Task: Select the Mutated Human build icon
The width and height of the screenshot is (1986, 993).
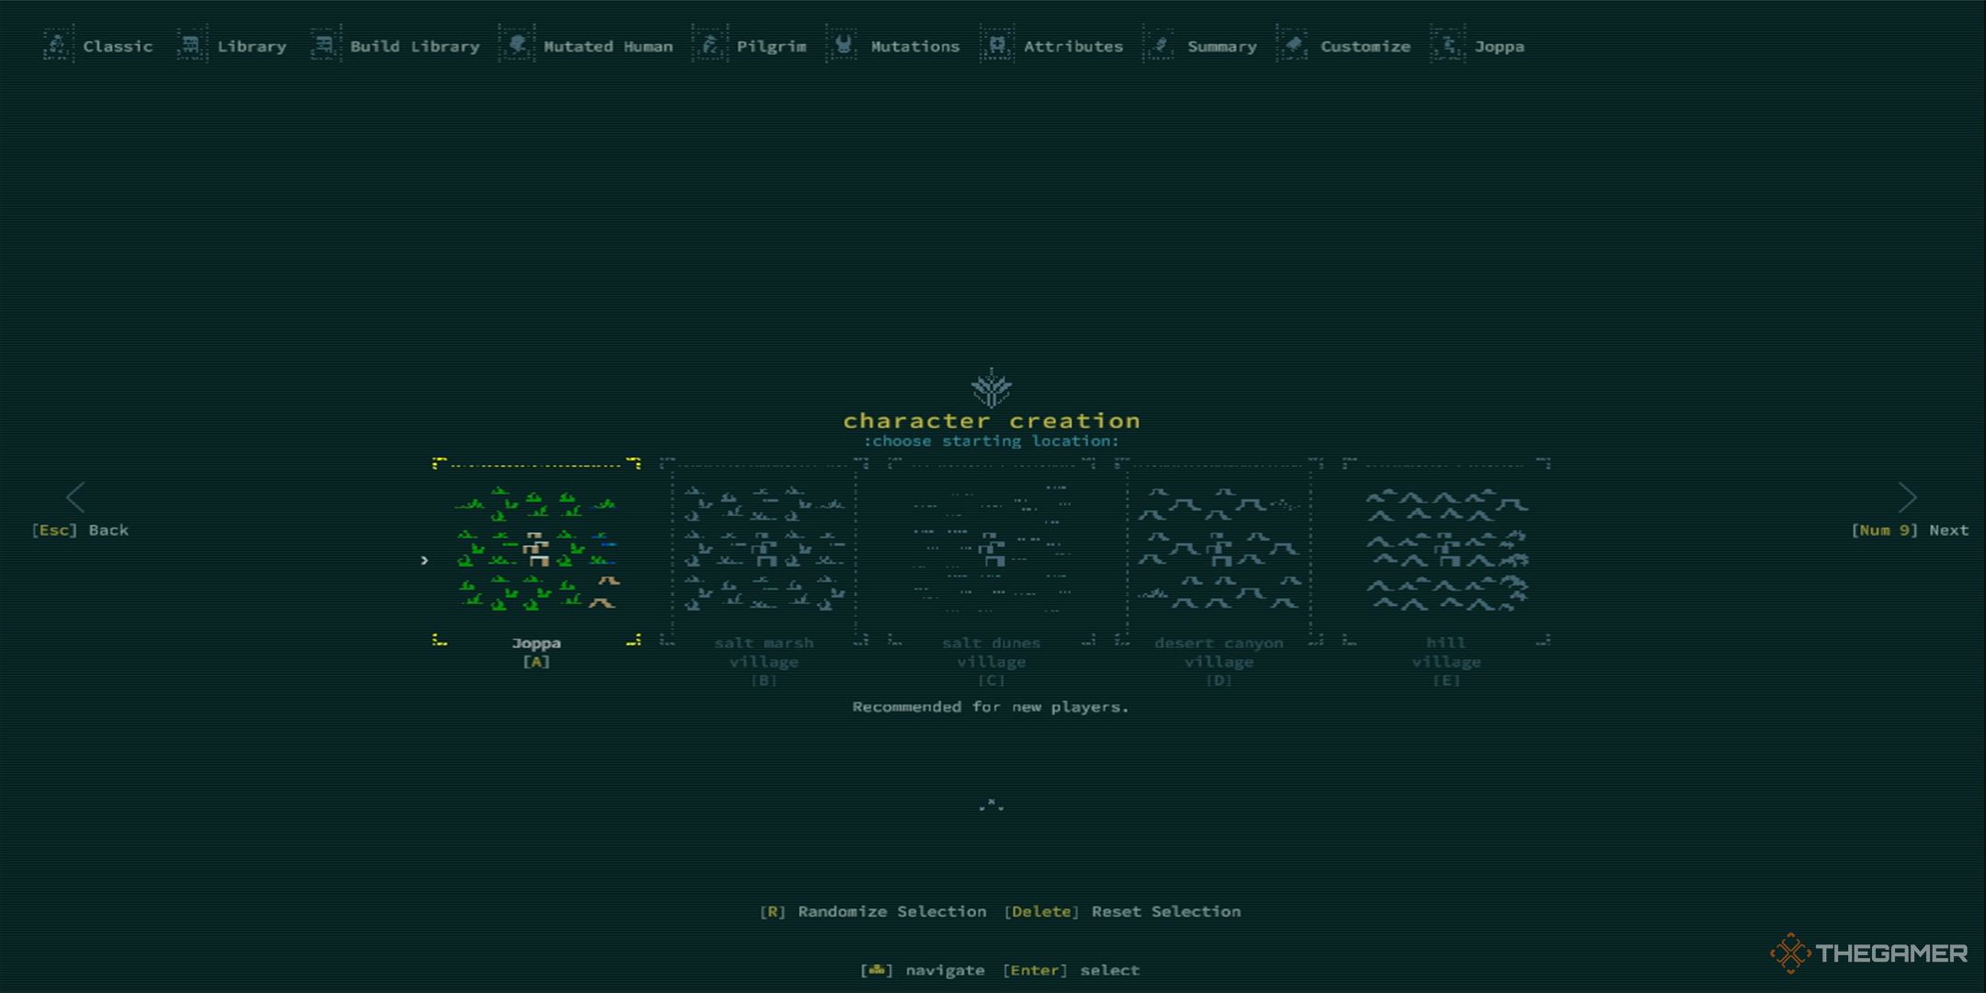Action: pyautogui.click(x=518, y=46)
